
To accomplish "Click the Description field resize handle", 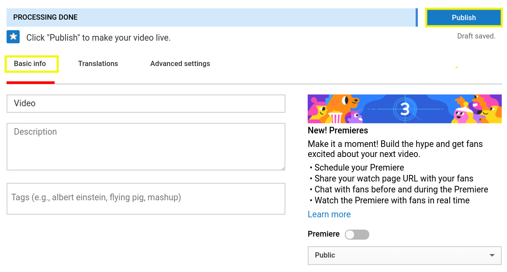I will tap(283, 168).
